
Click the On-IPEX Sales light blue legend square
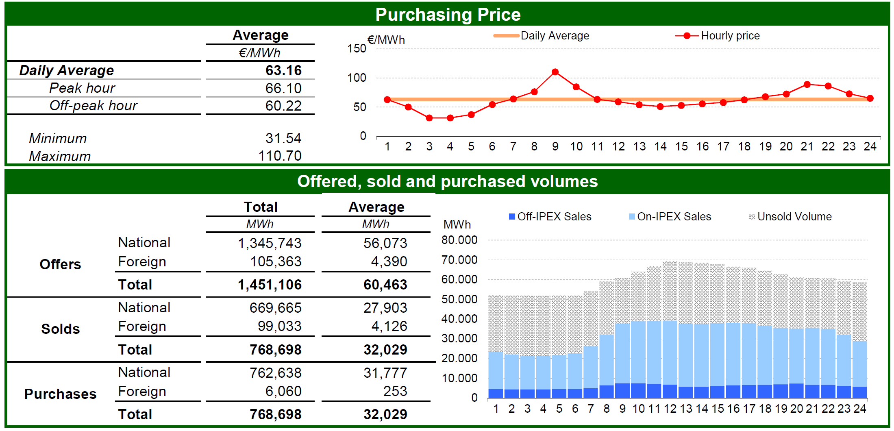click(x=632, y=217)
